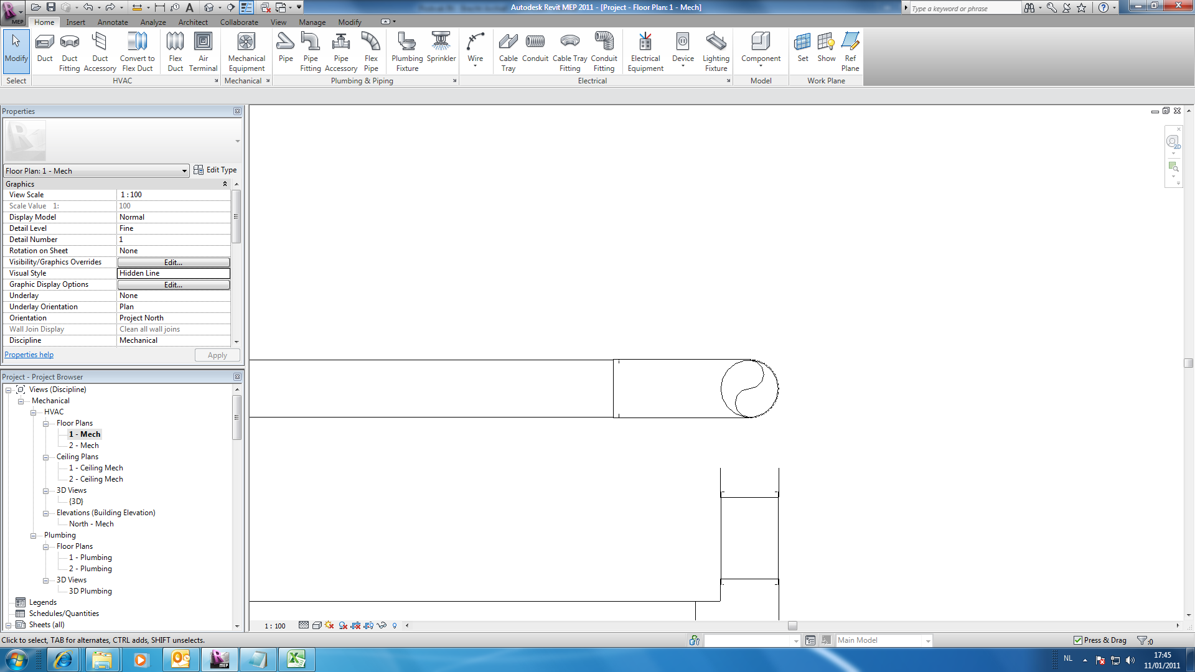Click the temporary hide/isolate glasses icon

(x=382, y=625)
